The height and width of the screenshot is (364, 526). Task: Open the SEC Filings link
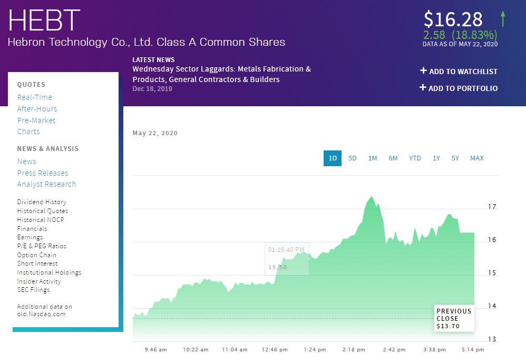pos(33,290)
